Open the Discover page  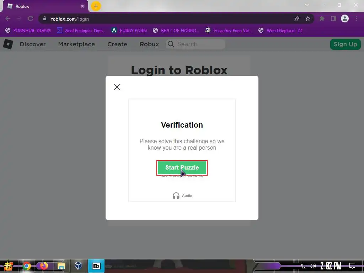33,44
